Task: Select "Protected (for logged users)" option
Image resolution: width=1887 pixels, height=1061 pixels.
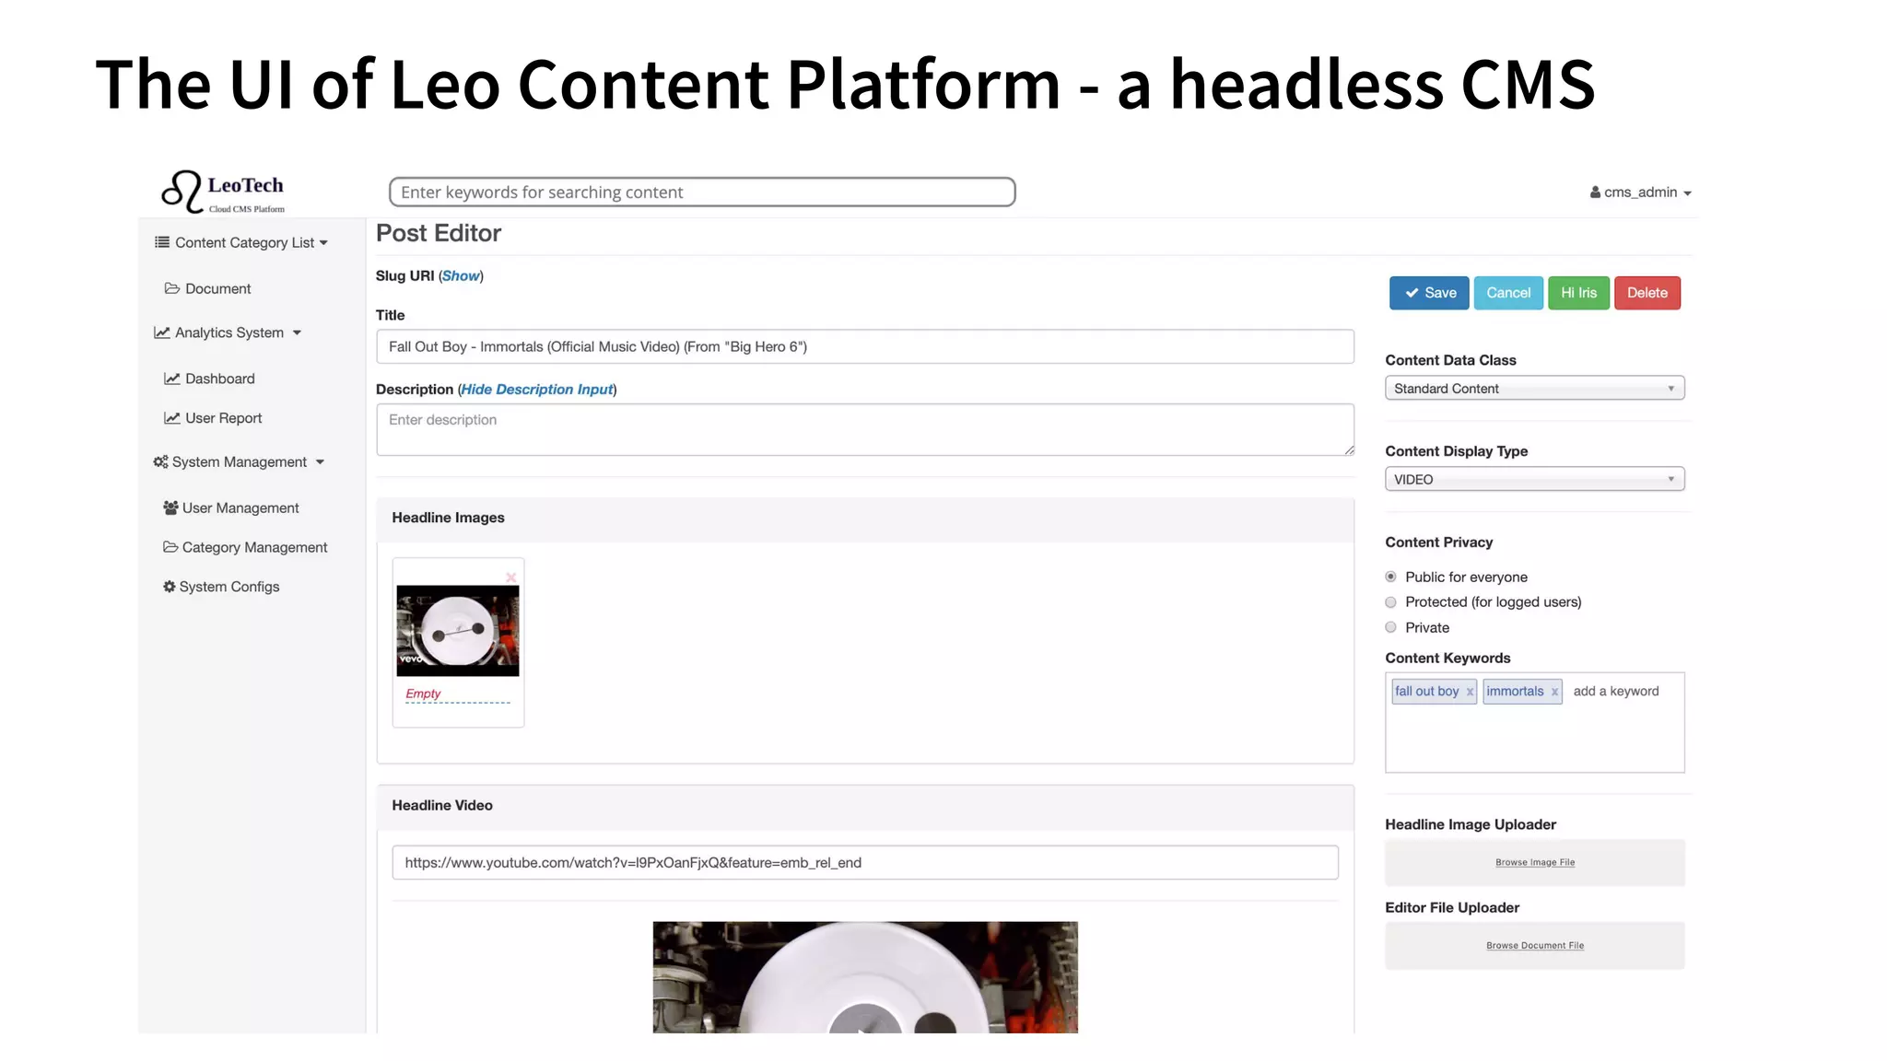Action: pyautogui.click(x=1390, y=602)
